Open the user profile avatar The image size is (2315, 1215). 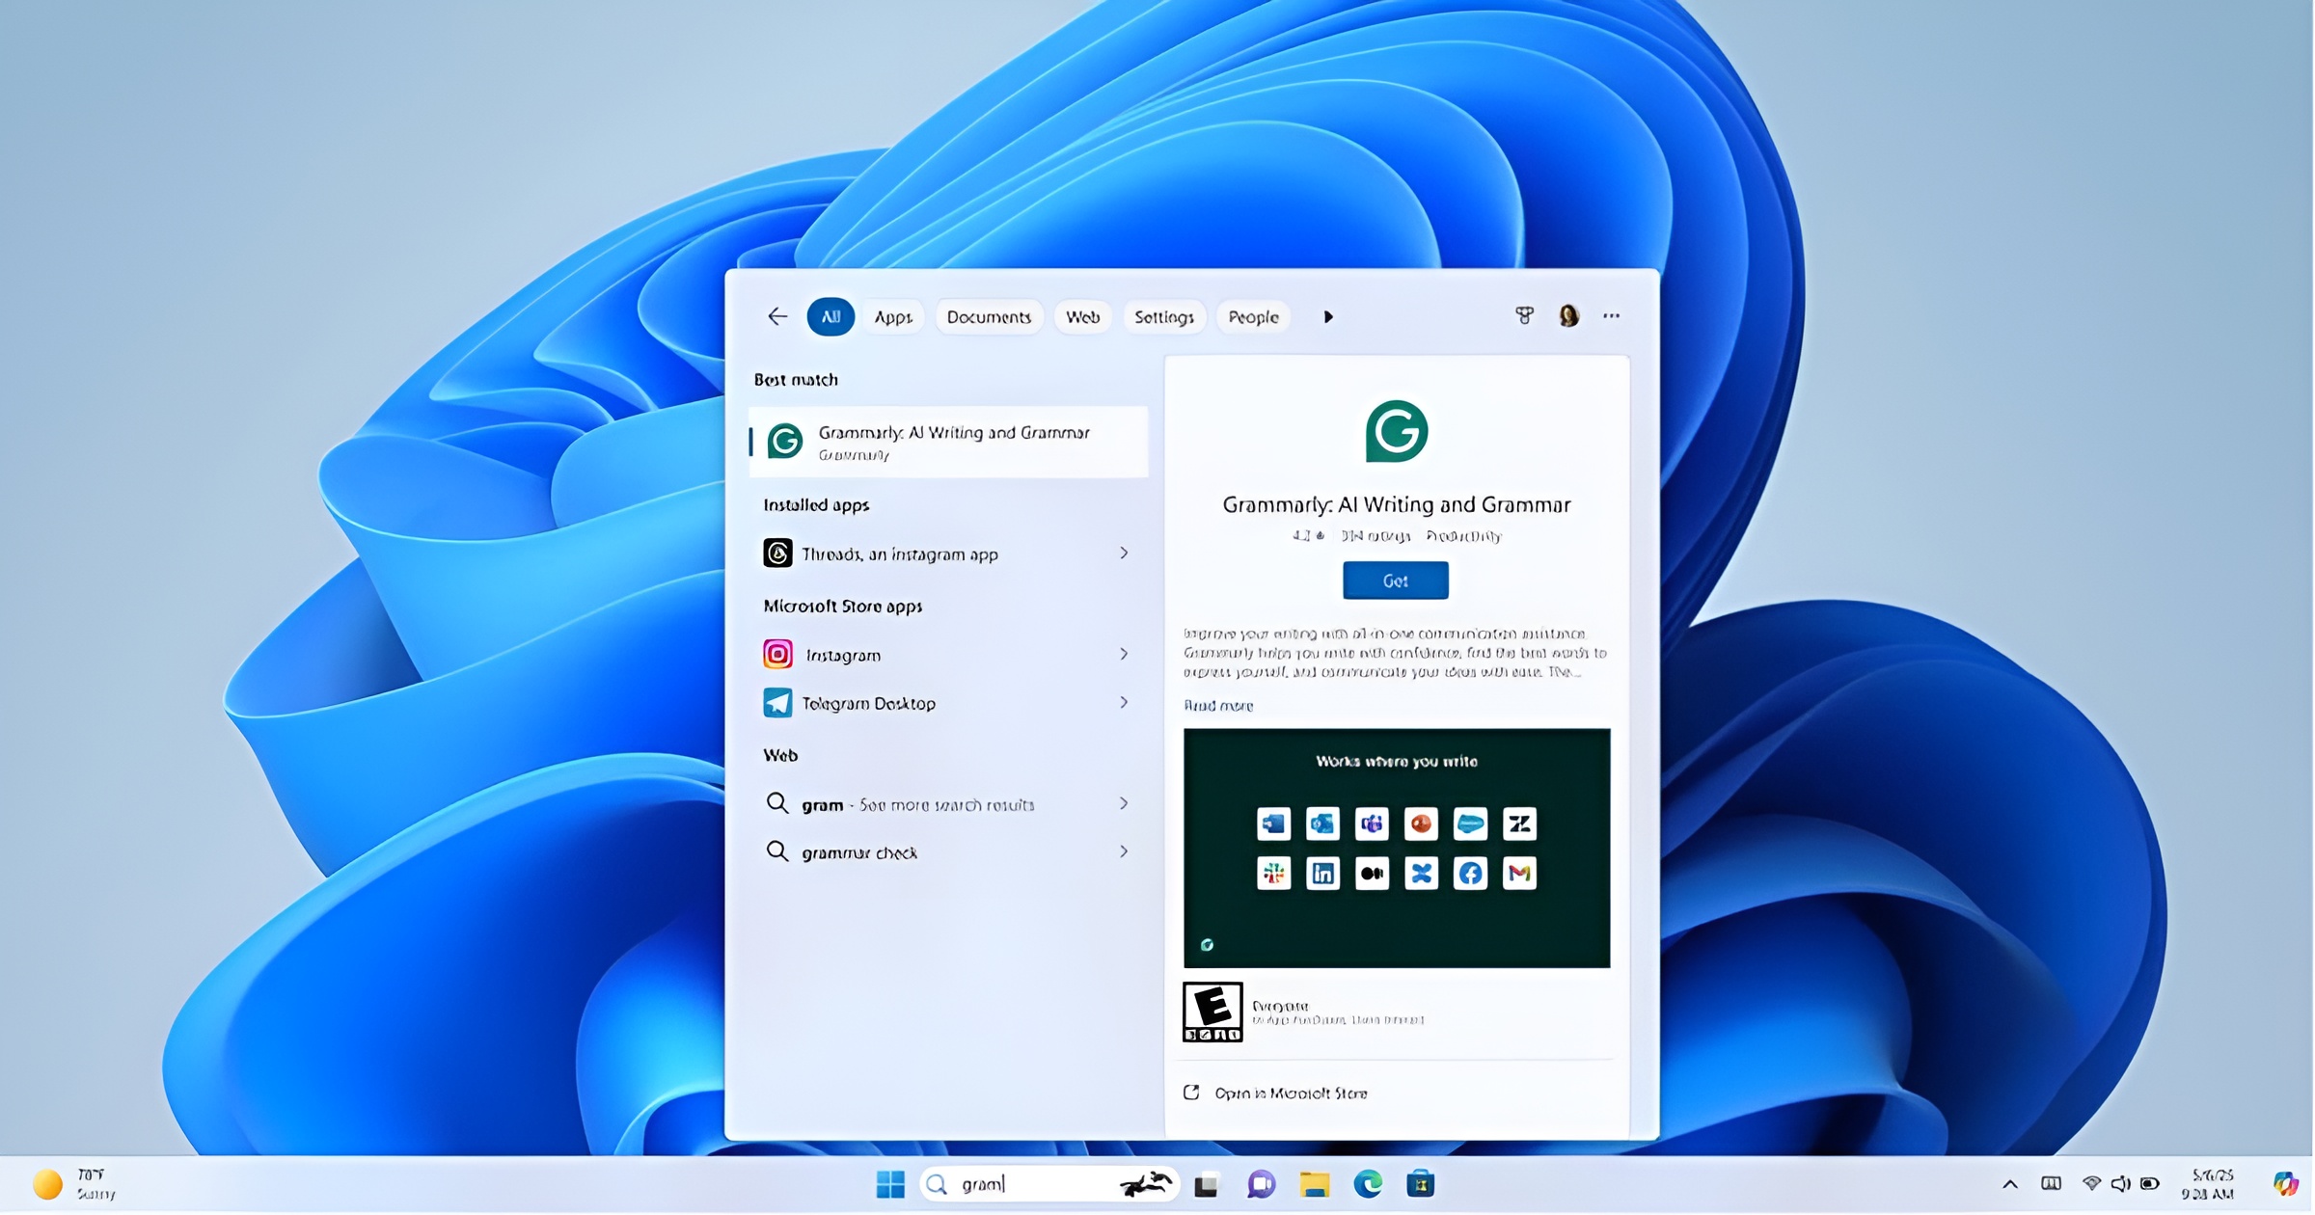tap(1568, 315)
